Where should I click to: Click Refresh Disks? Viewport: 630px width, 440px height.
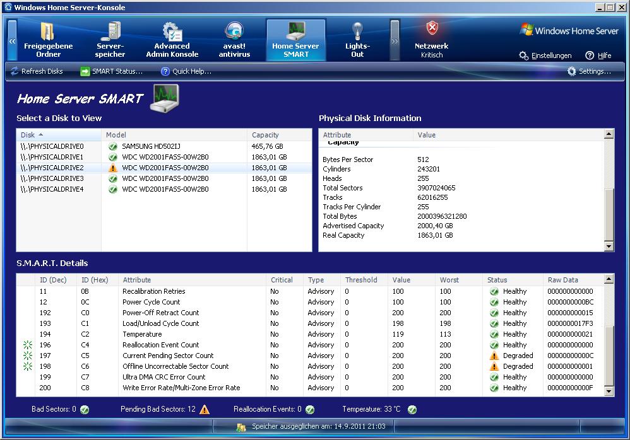coord(37,71)
